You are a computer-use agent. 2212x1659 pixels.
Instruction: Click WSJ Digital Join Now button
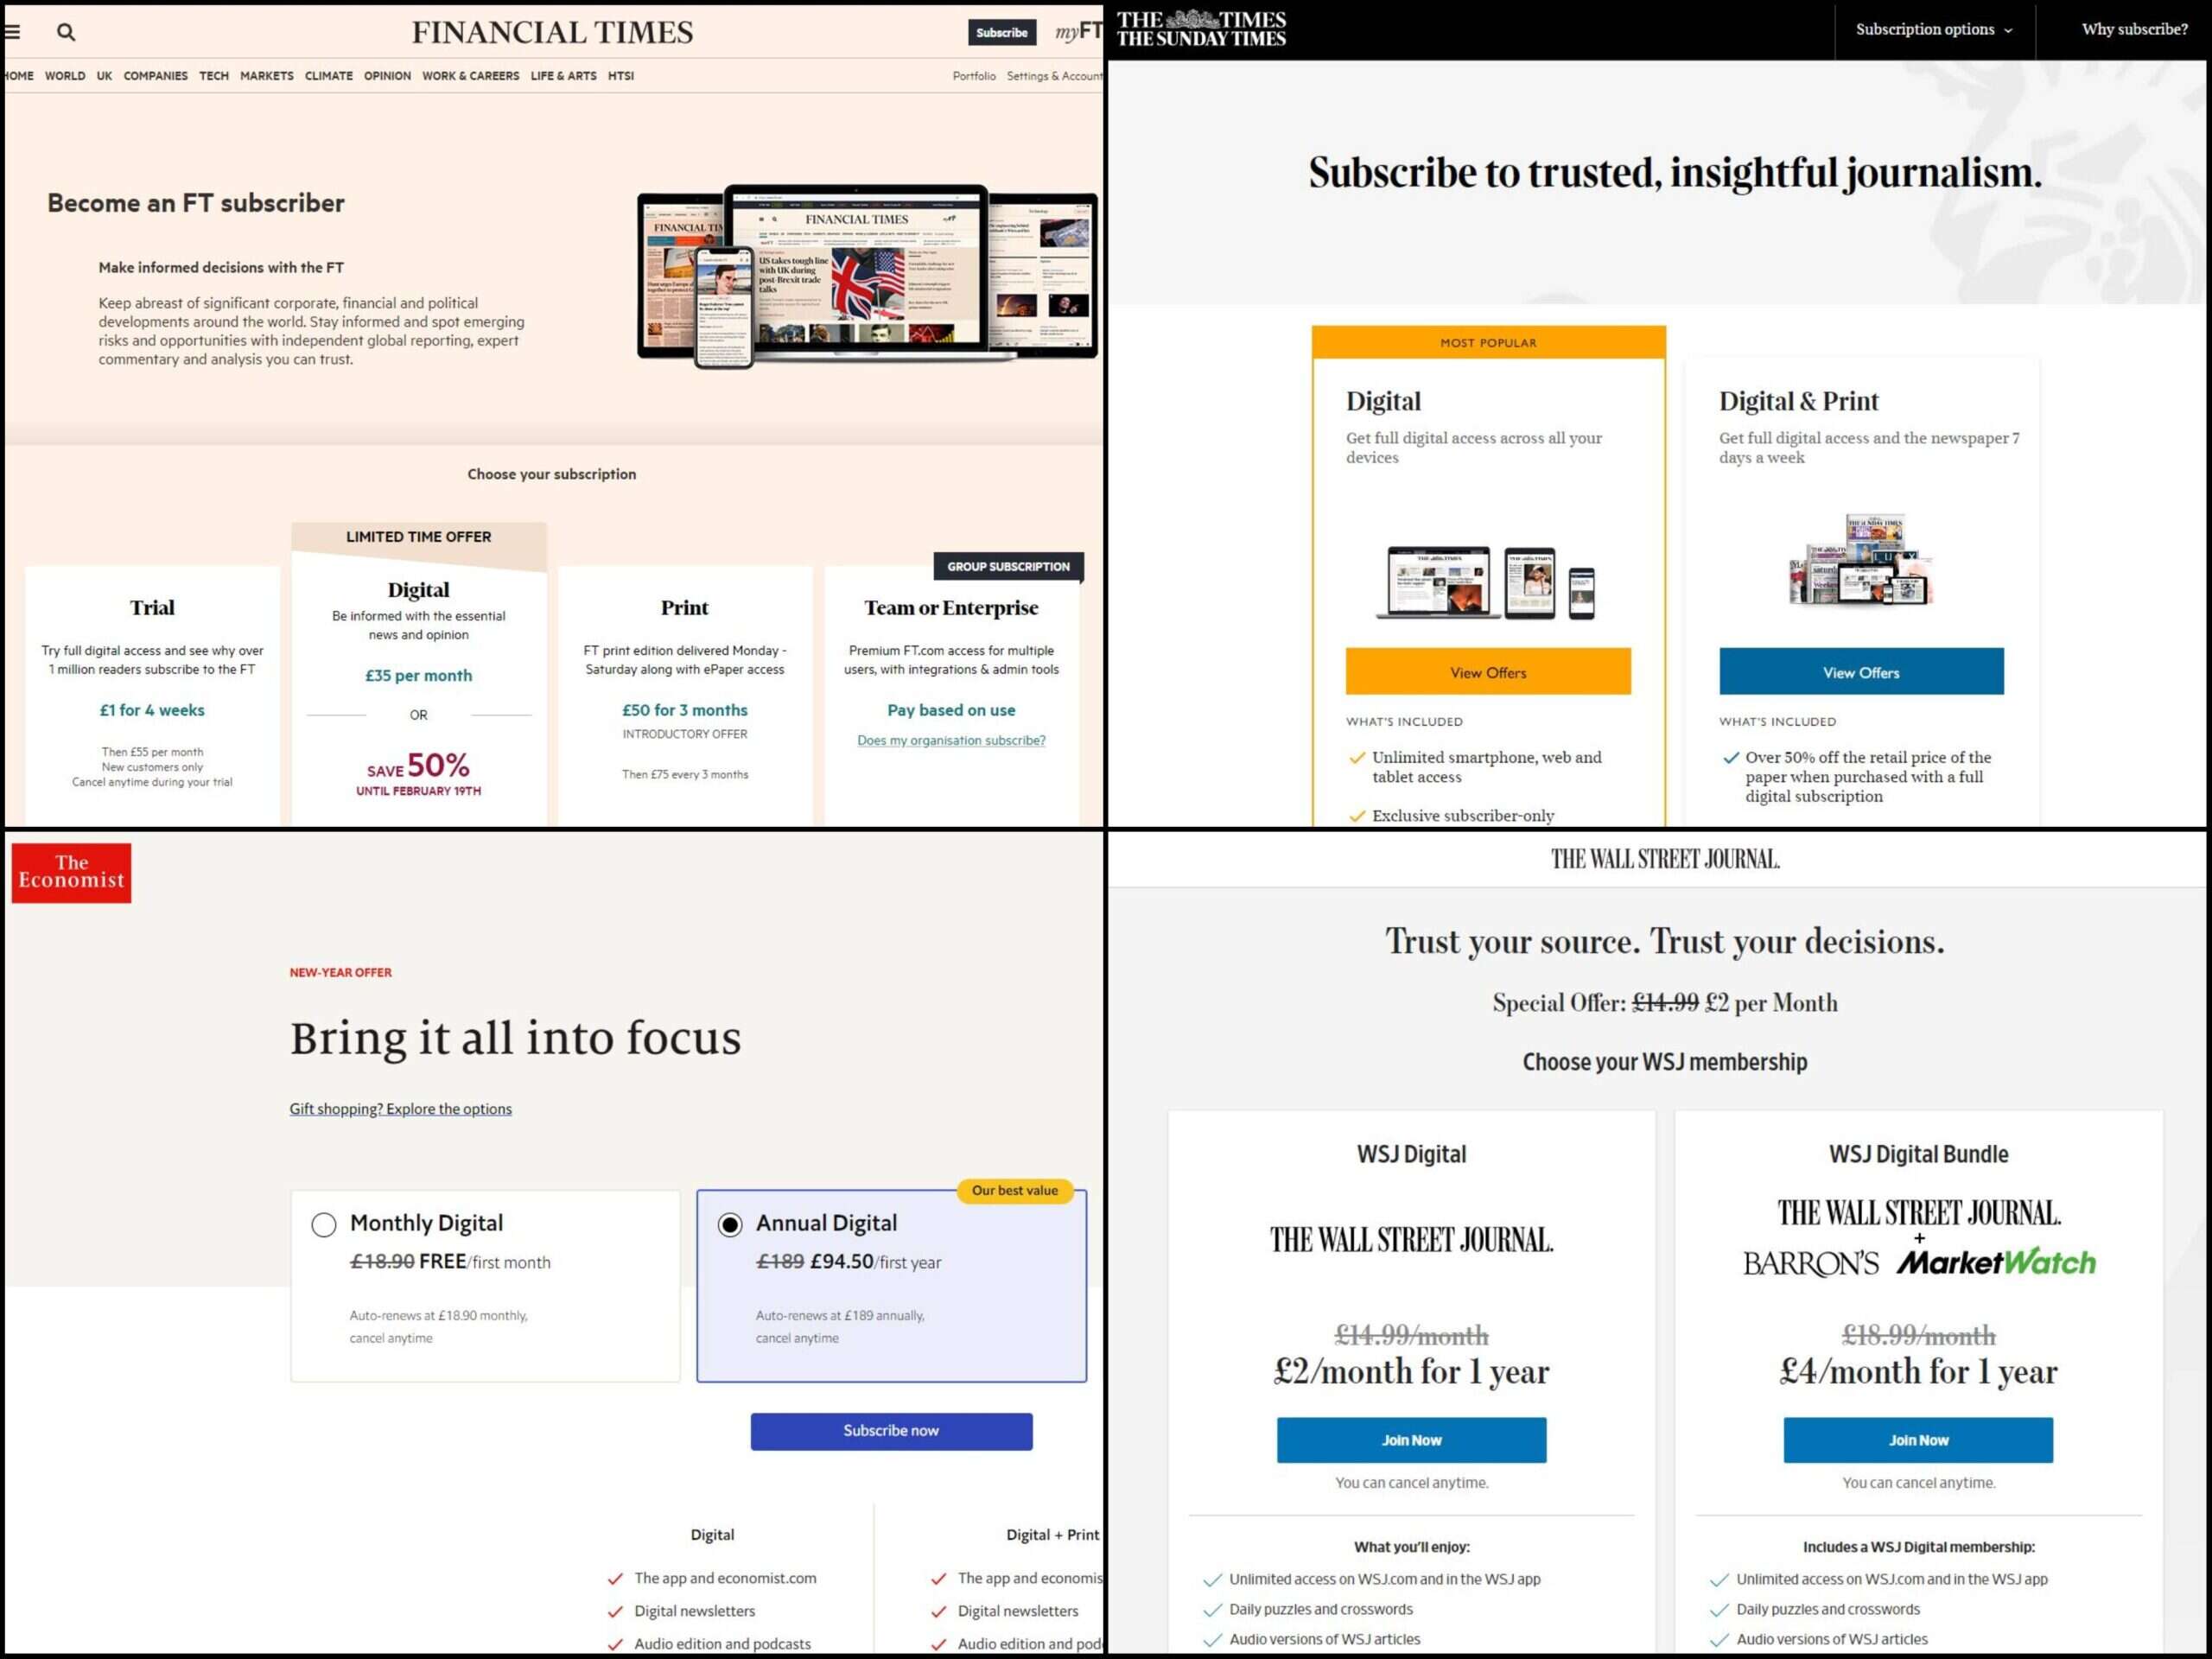pyautogui.click(x=1409, y=1440)
